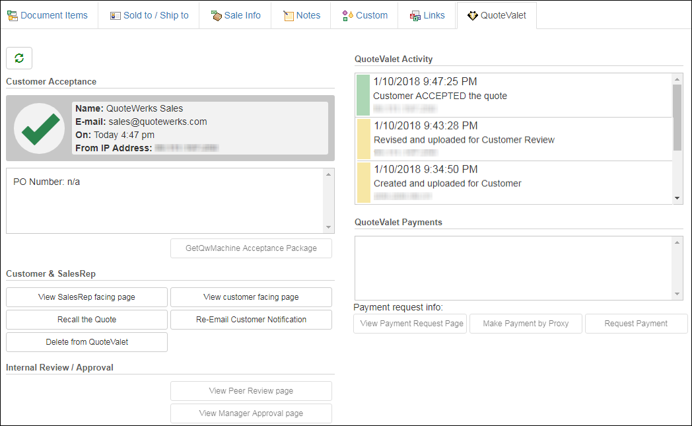Click View Peer Review page button

251,391
